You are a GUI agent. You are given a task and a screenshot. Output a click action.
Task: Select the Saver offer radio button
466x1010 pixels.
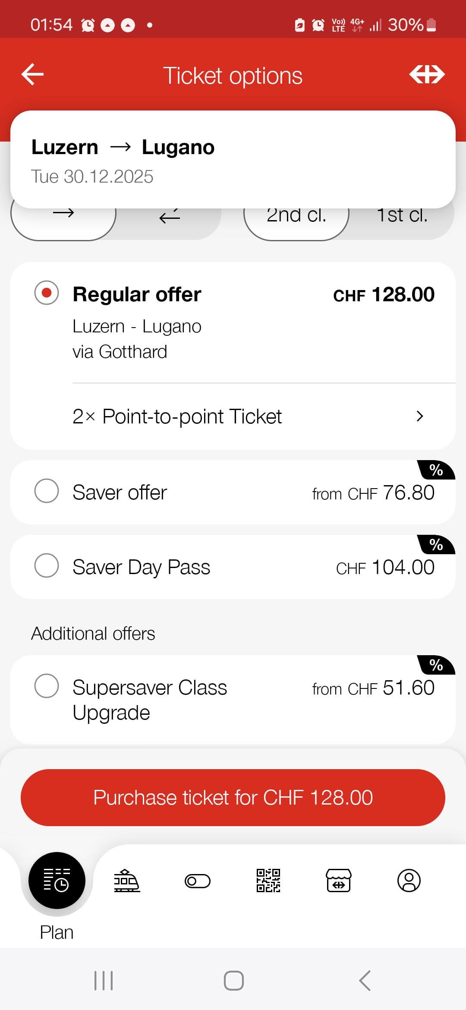47,491
